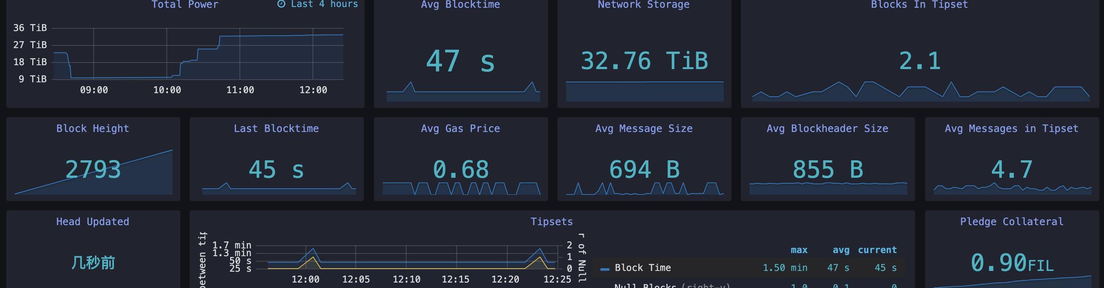Open the Block Height panel title menu

93,128
